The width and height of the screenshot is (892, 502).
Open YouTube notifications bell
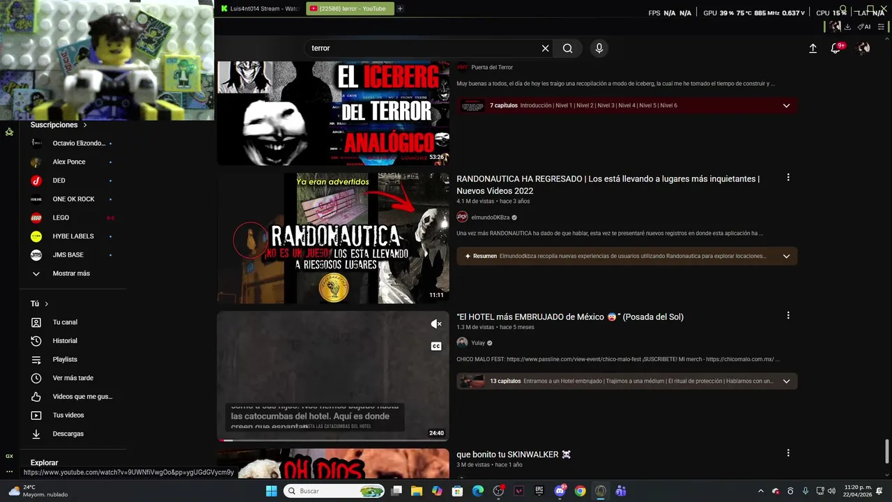[836, 48]
